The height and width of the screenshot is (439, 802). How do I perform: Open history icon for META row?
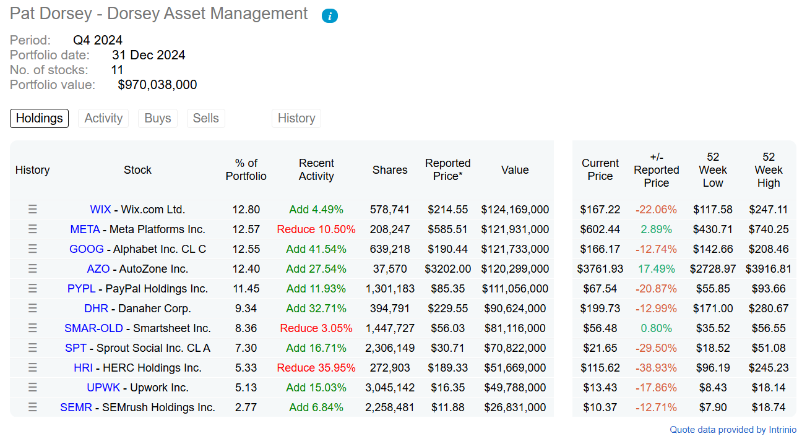coord(33,229)
